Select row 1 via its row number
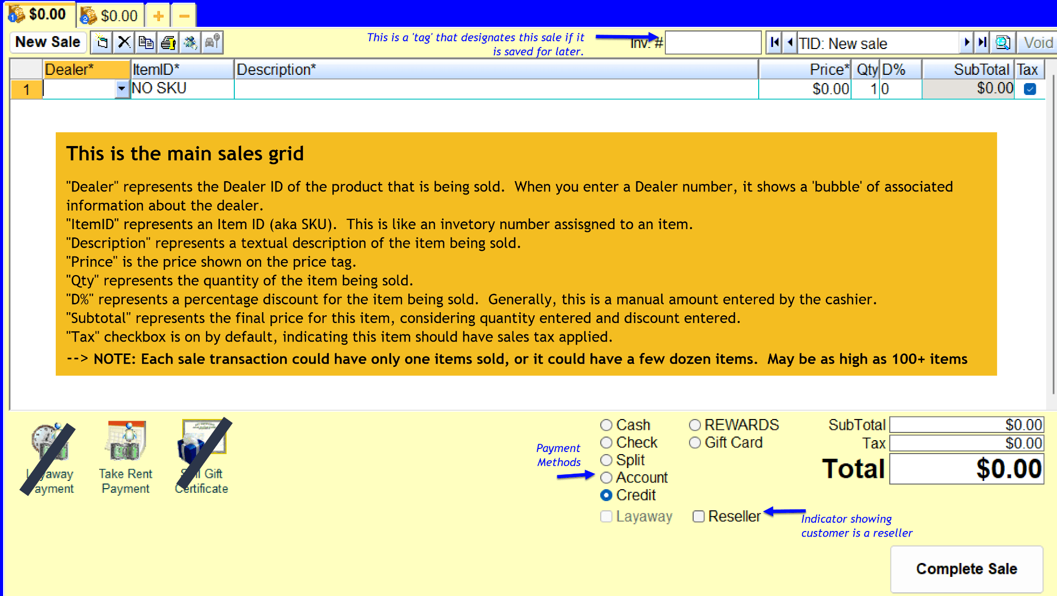 pyautogui.click(x=26, y=89)
